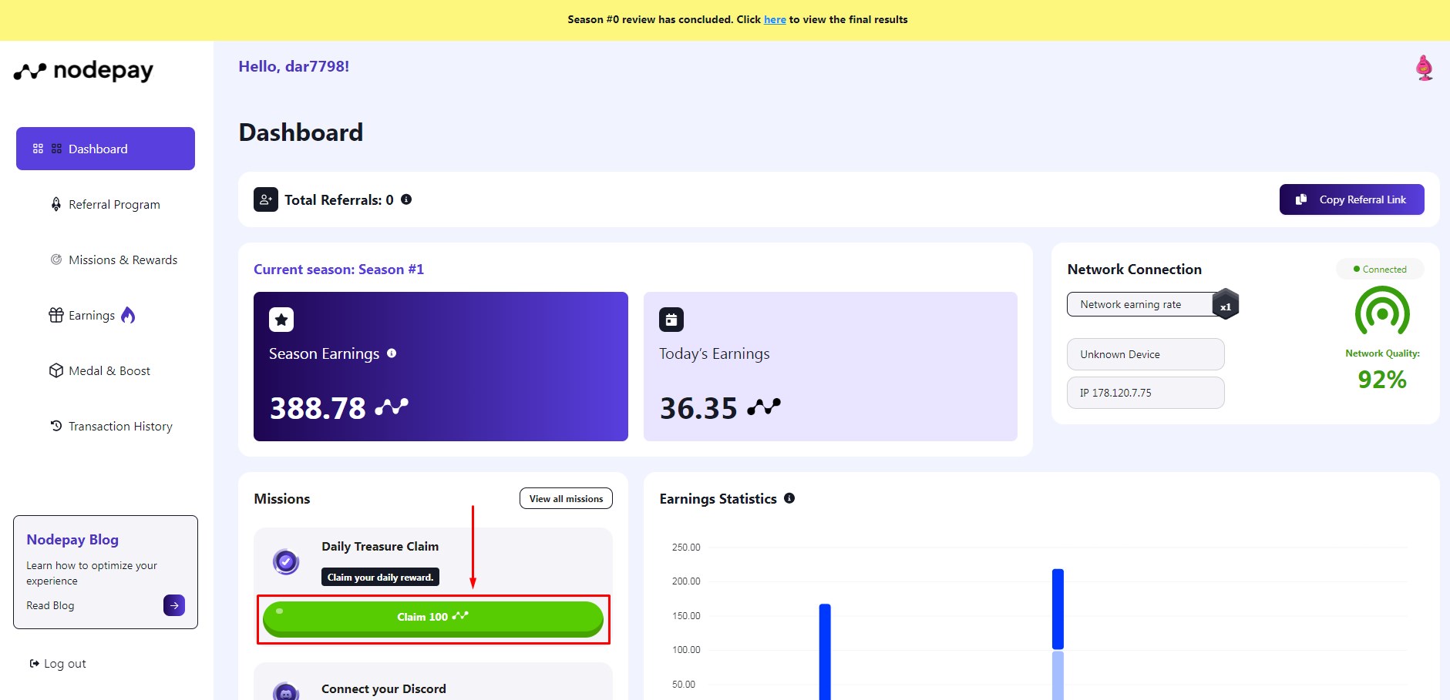Image resolution: width=1450 pixels, height=700 pixels.
Task: Click the flame icon next to Earnings
Action: click(x=128, y=315)
